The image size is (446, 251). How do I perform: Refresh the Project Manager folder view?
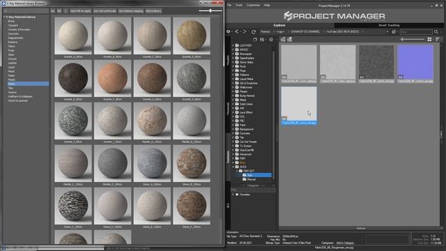click(x=254, y=31)
